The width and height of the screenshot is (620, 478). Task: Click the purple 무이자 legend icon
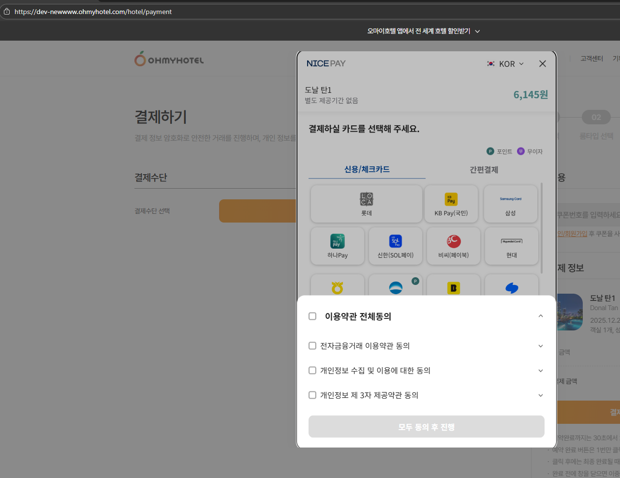521,151
